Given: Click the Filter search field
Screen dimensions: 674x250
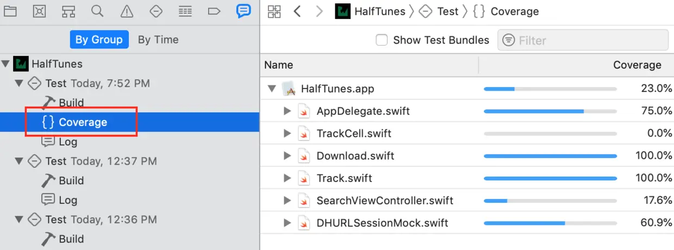Looking at the screenshot, I should [590, 40].
